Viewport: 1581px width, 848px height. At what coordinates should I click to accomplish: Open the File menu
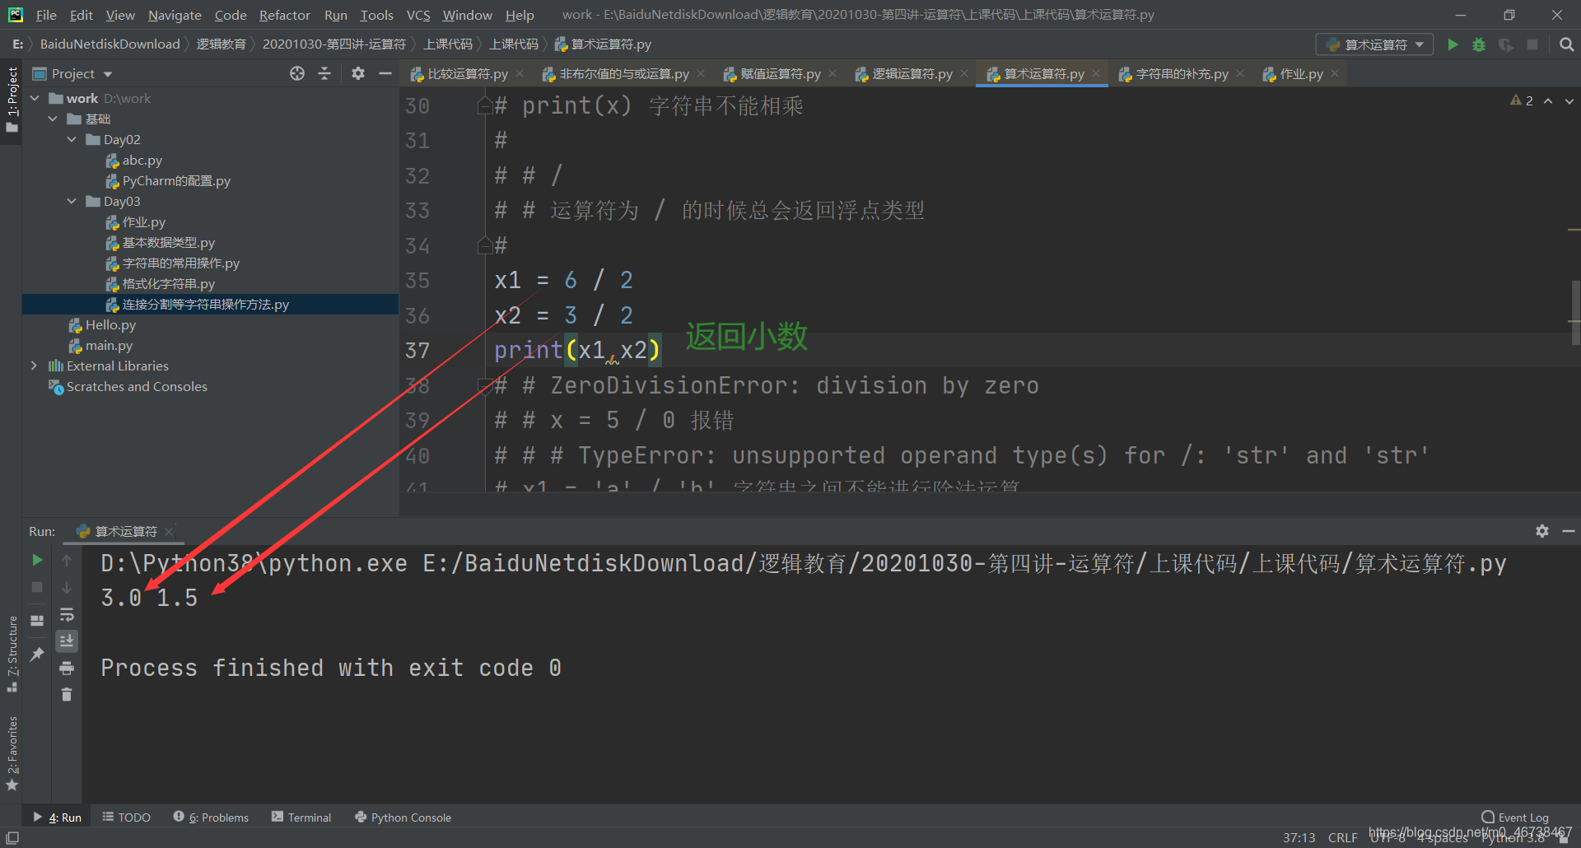pos(46,15)
